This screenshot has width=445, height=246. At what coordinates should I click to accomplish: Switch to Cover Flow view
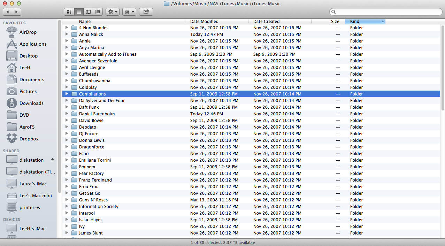(98, 12)
